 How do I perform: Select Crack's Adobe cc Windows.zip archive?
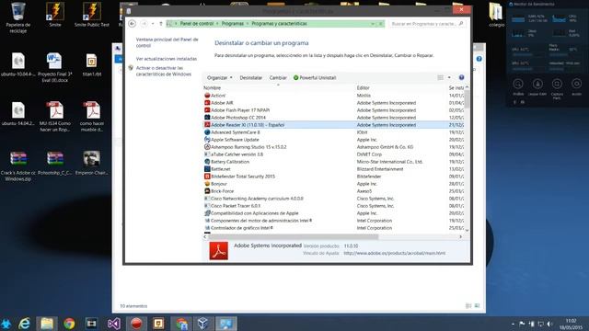(x=17, y=165)
